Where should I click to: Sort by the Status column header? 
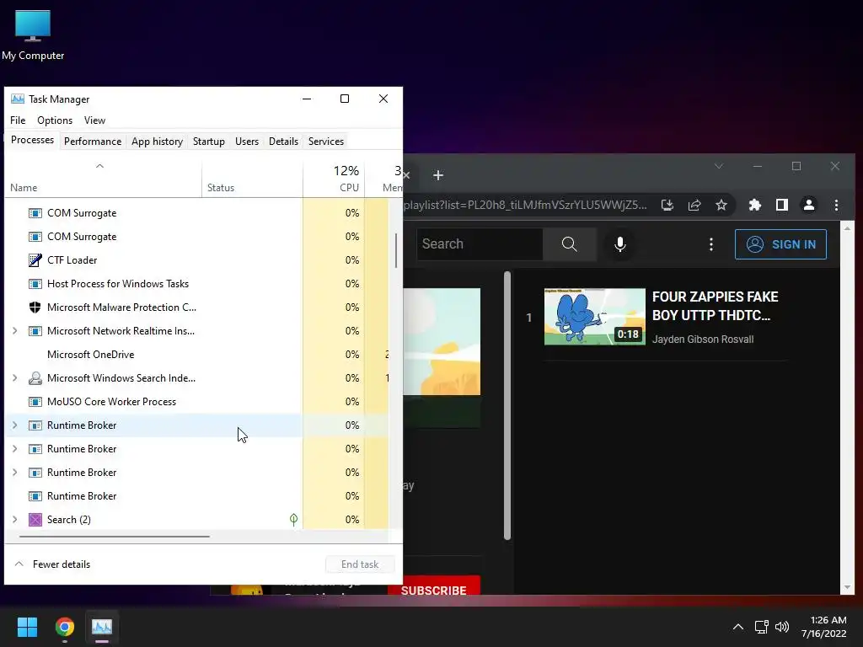252,179
